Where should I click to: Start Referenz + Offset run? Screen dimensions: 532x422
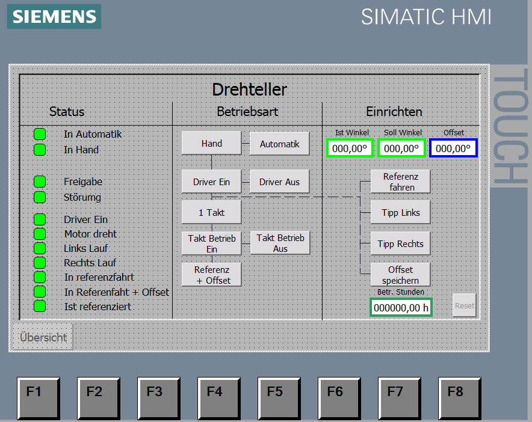pos(211,275)
